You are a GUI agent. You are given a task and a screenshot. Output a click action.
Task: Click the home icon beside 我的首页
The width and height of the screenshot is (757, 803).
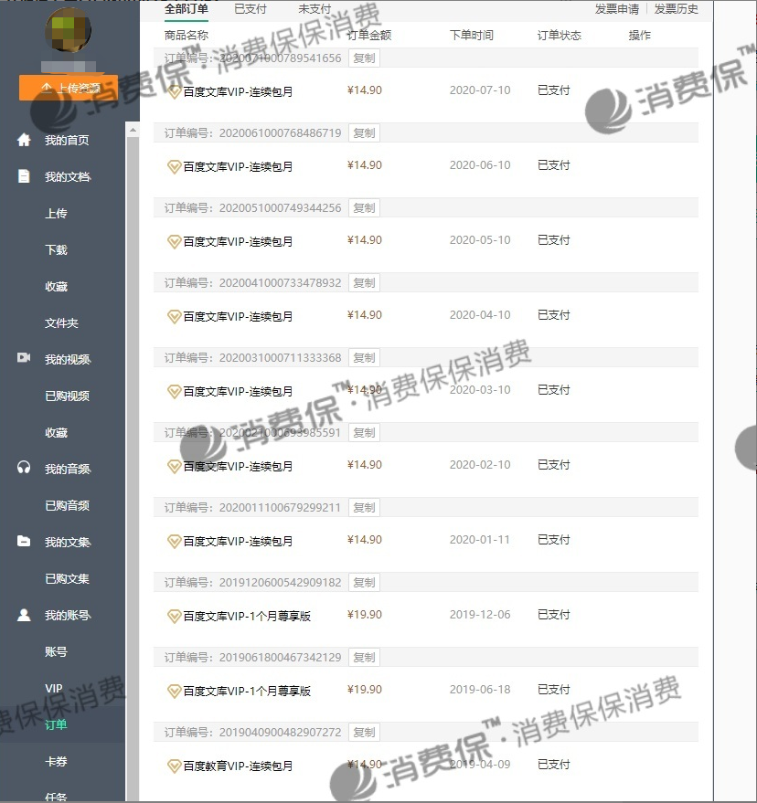[24, 140]
